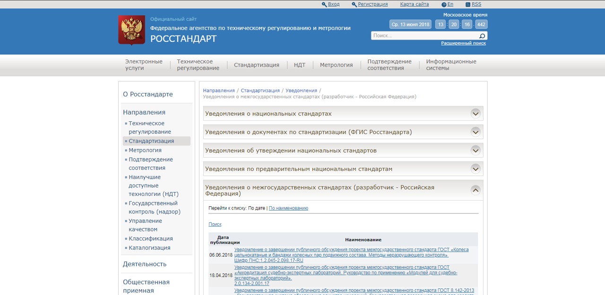This screenshot has height=295, width=605.
Task: Open О Росстандарте sidebar section
Action: (148, 94)
